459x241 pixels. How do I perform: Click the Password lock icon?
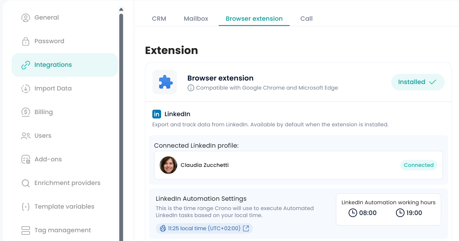tap(26, 41)
